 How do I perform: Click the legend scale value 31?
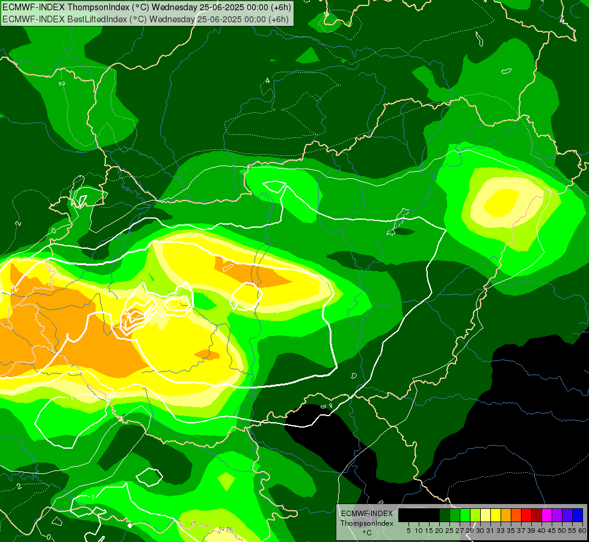pos(490,531)
